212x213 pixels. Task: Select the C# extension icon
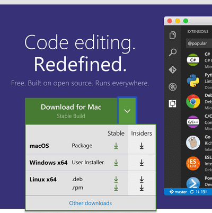pyautogui.click(x=193, y=60)
